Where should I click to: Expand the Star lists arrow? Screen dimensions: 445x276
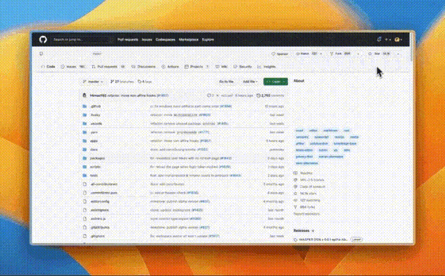[398, 53]
